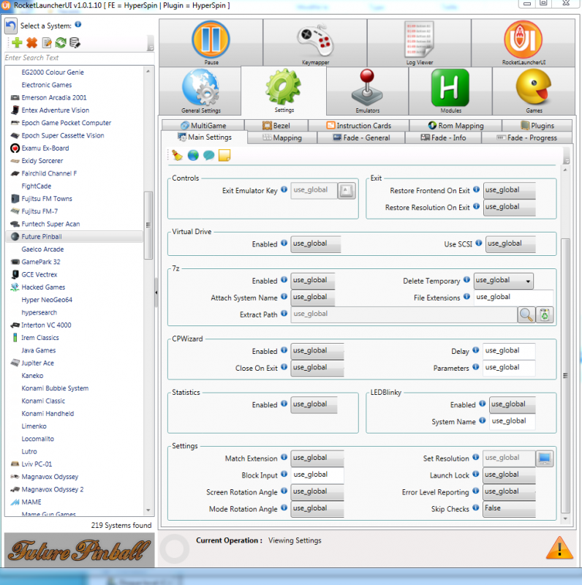This screenshot has height=585, width=582.
Task: Open CPWizard Enabled dropdown
Action: [317, 351]
